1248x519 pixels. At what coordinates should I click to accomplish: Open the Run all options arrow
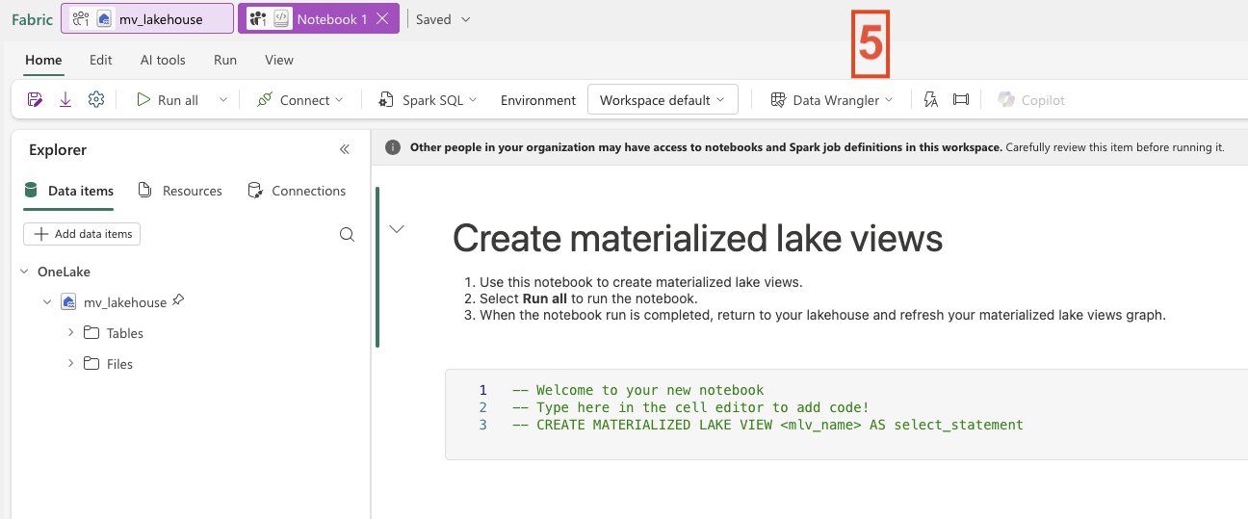pyautogui.click(x=223, y=100)
